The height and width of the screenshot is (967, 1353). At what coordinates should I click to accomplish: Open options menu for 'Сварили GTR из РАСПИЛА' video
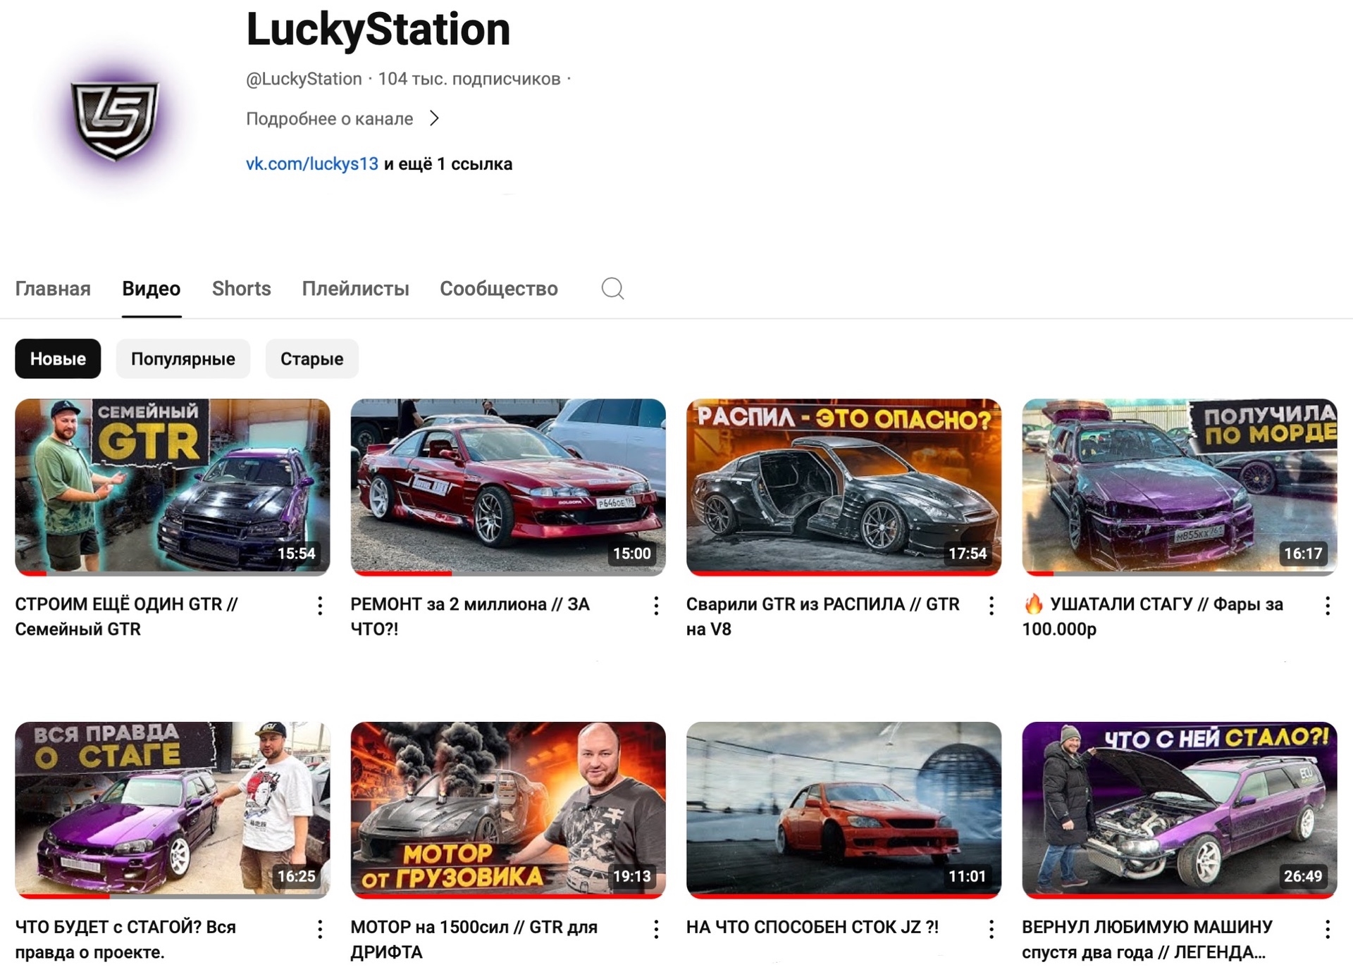(991, 606)
